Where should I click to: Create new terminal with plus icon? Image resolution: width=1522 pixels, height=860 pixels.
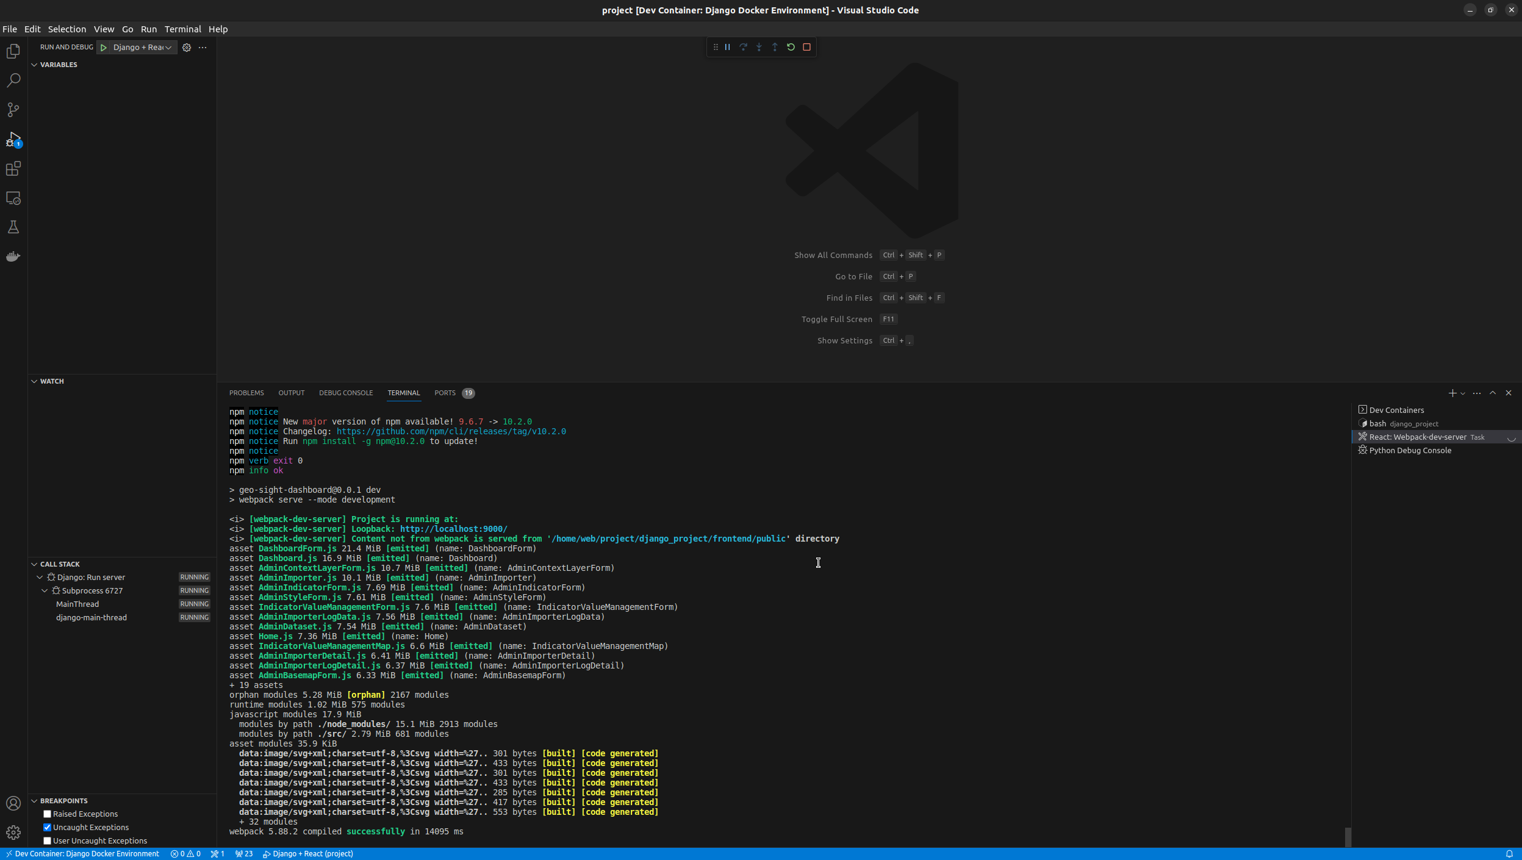pos(1452,393)
